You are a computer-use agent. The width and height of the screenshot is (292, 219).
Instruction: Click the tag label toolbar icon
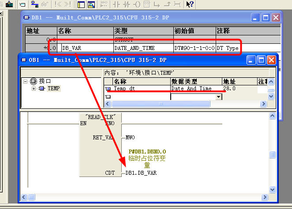click(23, 4)
